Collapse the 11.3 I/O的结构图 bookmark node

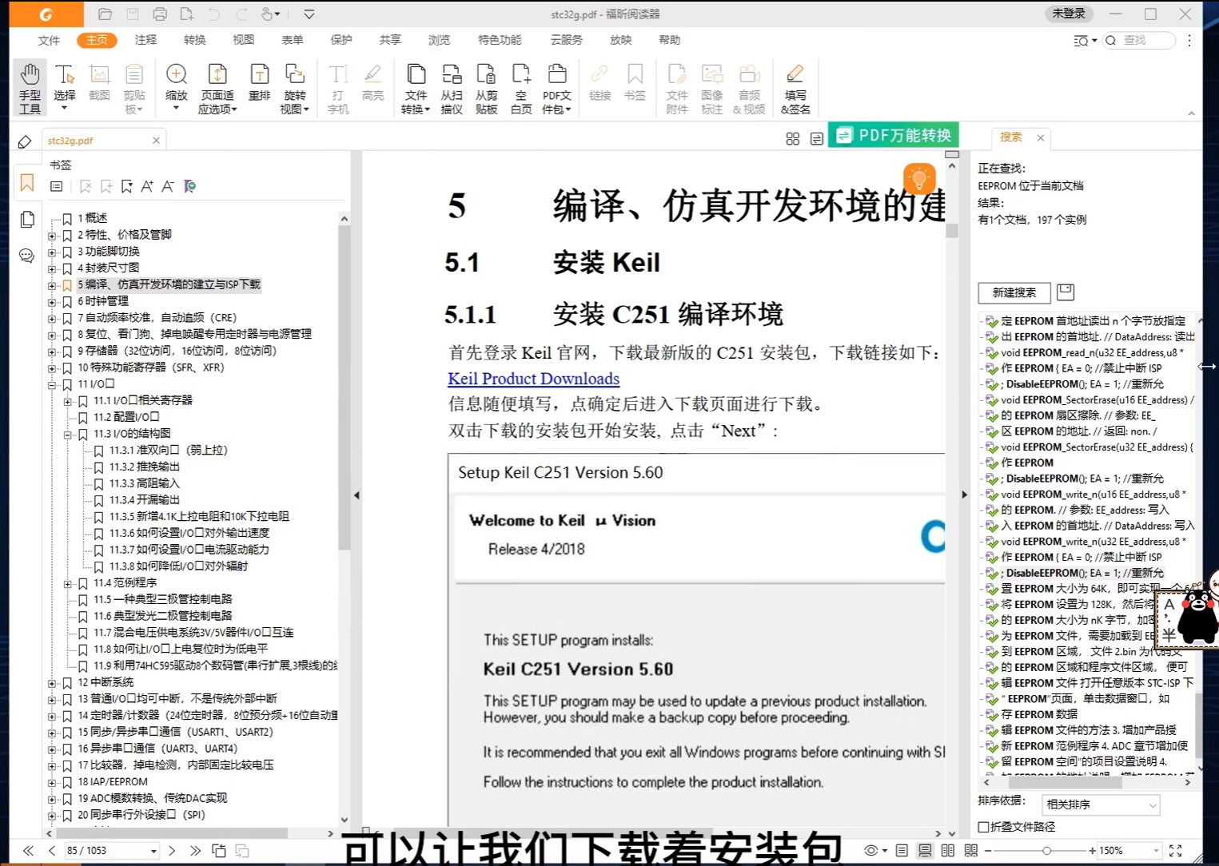coord(68,434)
